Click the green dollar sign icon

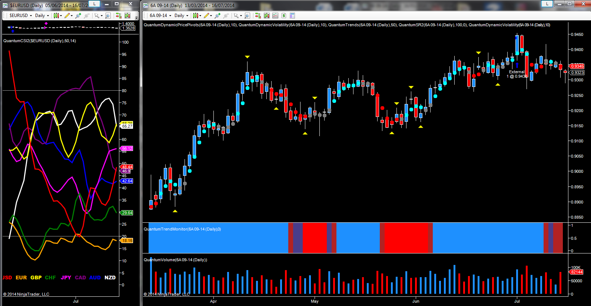(x=284, y=16)
